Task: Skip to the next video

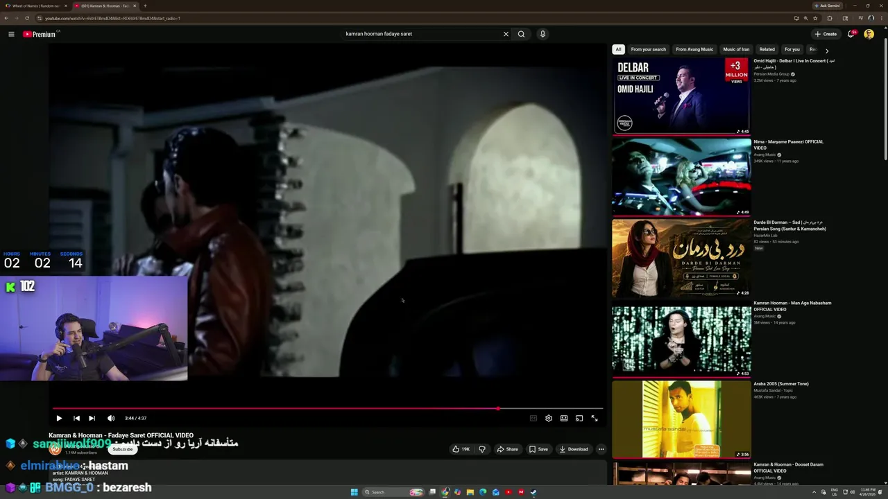Action: coord(92,418)
